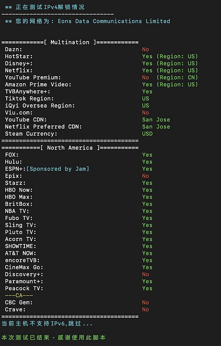Click the Eons Data Communications Limited network name
The width and height of the screenshot is (221, 346).
[114, 21]
